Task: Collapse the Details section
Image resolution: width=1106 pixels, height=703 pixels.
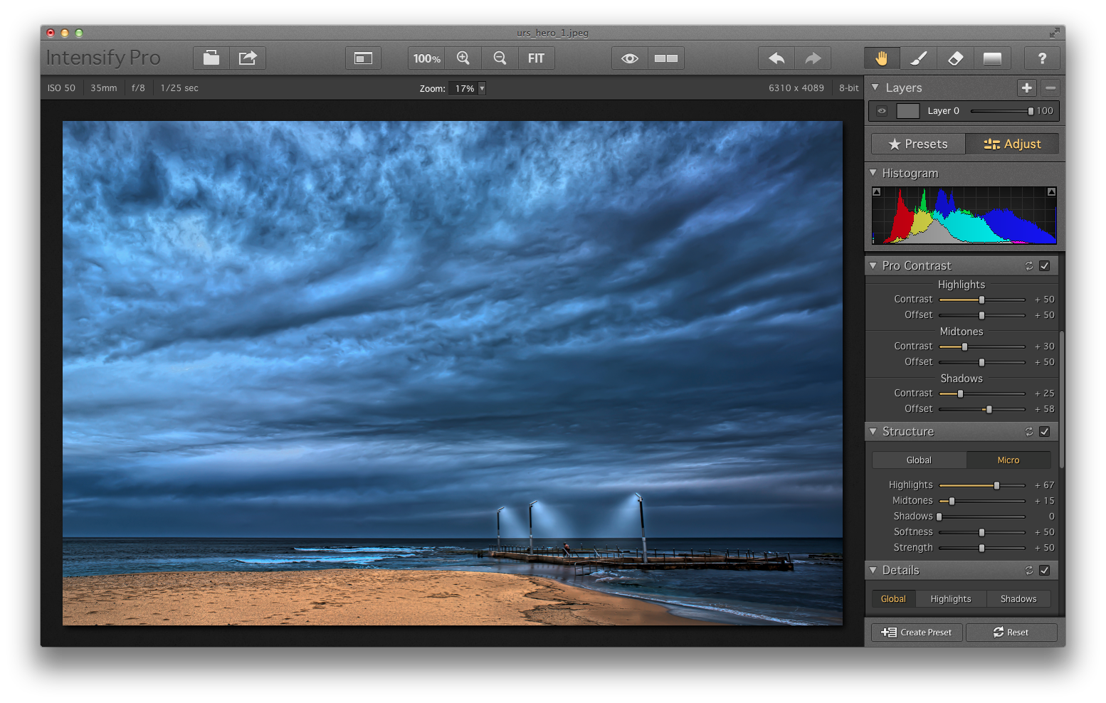Action: click(x=874, y=570)
